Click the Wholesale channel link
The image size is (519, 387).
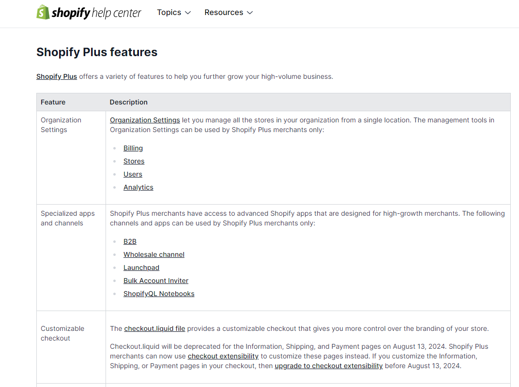click(x=154, y=254)
